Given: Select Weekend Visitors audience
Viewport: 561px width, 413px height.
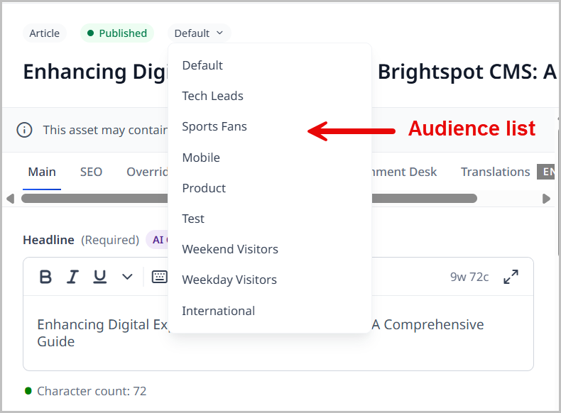Looking at the screenshot, I should click(270, 249).
